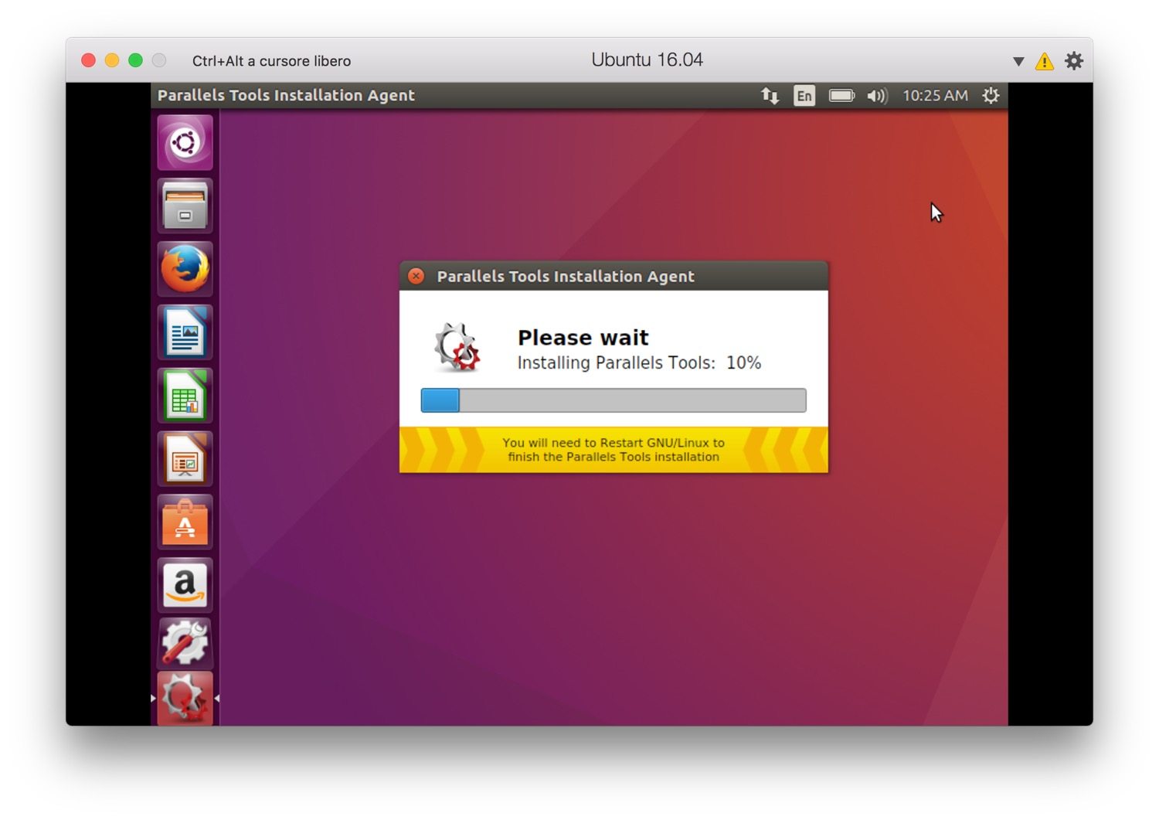Minimize the Ubuntu 16.04 VM window
This screenshot has width=1159, height=820.
[x=112, y=60]
